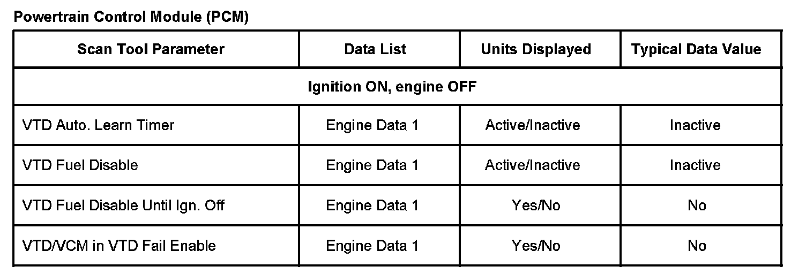Click Engine Data 1 in VTD Fuel Disable row
The image size is (806, 274).
tap(372, 165)
